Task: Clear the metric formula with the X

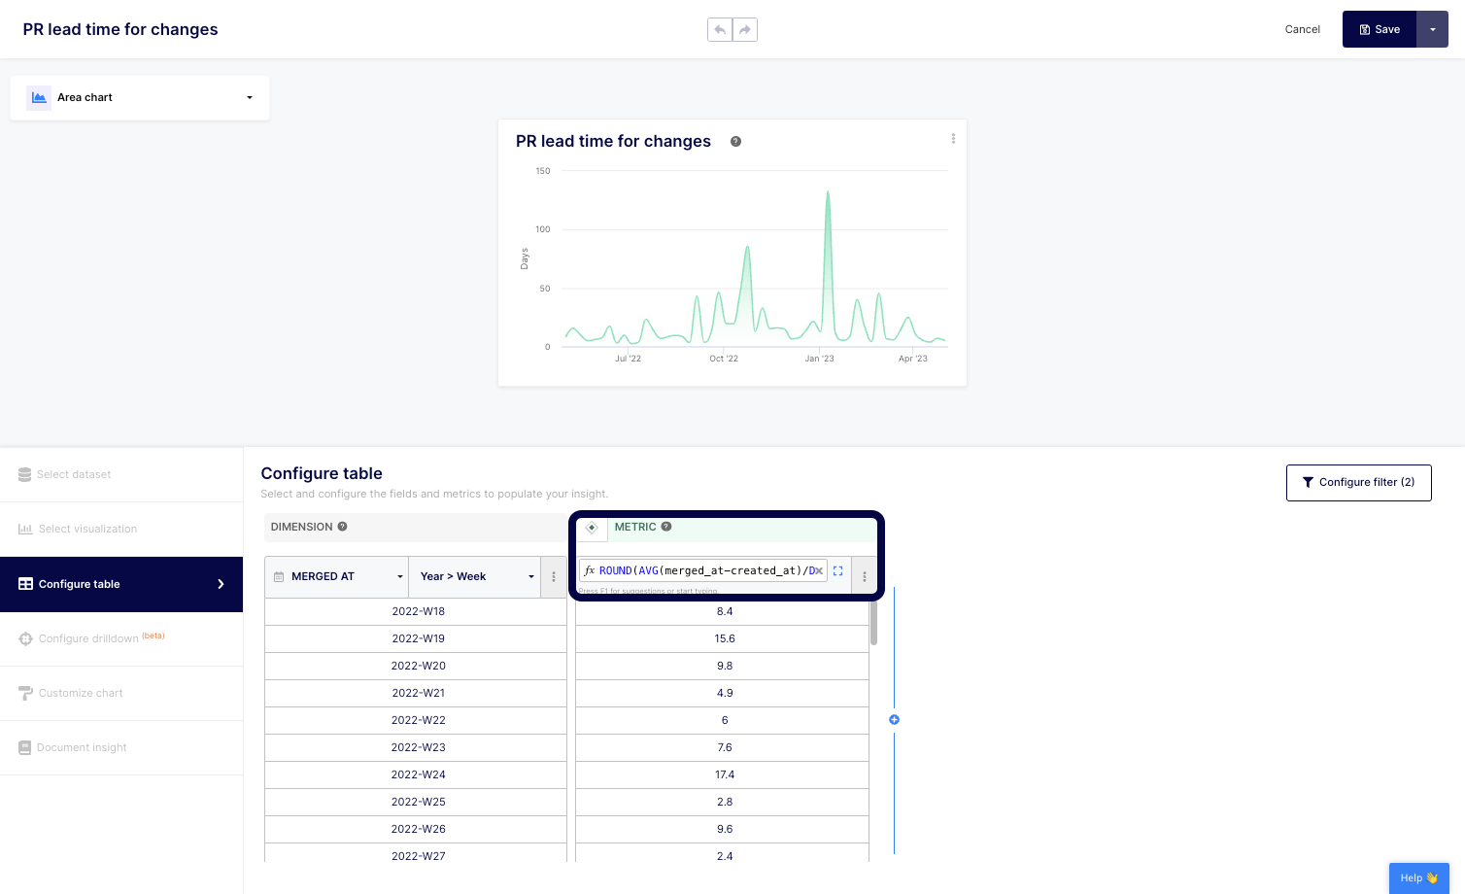Action: [x=819, y=571]
